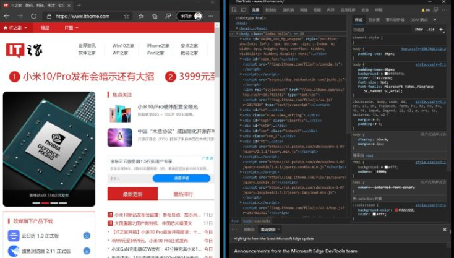Open headline 小米10/Pro发布会暗示还有大招
The width and height of the screenshot is (454, 258).
click(88, 77)
